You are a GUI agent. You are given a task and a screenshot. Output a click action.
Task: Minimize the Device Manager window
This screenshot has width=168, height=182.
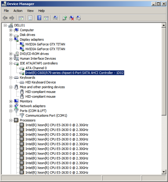(x=154, y=4)
